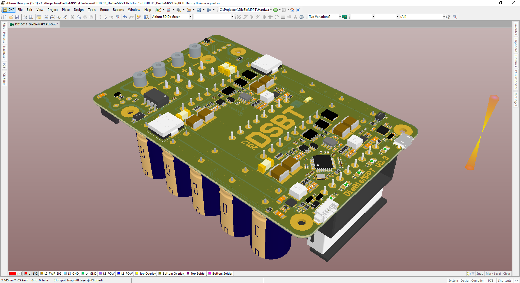Viewport: 520px width, 283px height.
Task: Toggle the Bottom Overlay layer tab
Action: pos(171,274)
